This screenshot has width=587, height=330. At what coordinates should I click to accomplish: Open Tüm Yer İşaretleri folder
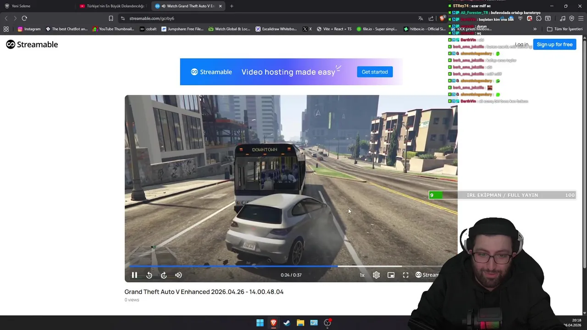pyautogui.click(x=565, y=29)
